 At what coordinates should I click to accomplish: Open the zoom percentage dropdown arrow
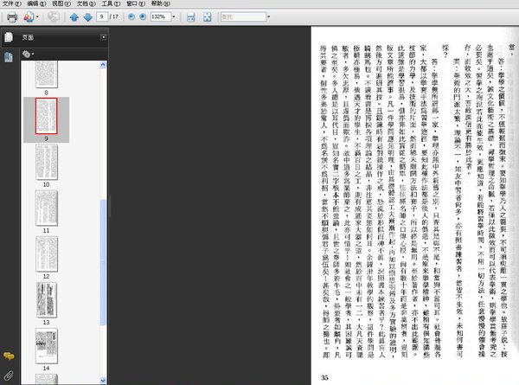coord(174,16)
